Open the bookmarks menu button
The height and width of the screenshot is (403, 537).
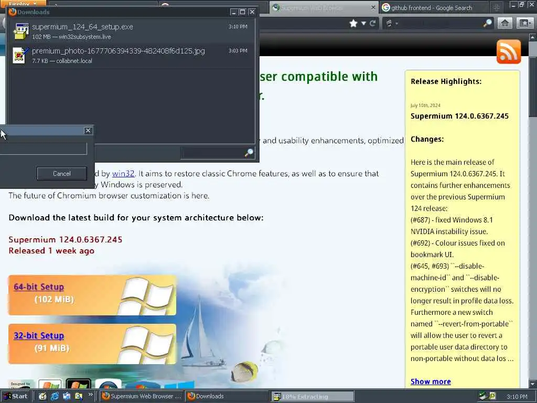pos(524,23)
